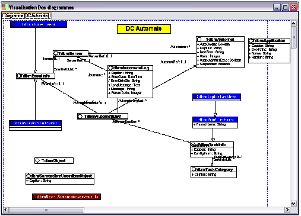The width and height of the screenshot is (301, 216).
Task: Click the vertical scrollbar down arrow
Action: pyautogui.click(x=294, y=204)
